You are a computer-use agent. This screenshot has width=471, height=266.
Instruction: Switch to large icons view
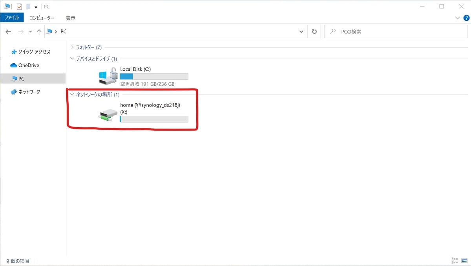click(464, 261)
